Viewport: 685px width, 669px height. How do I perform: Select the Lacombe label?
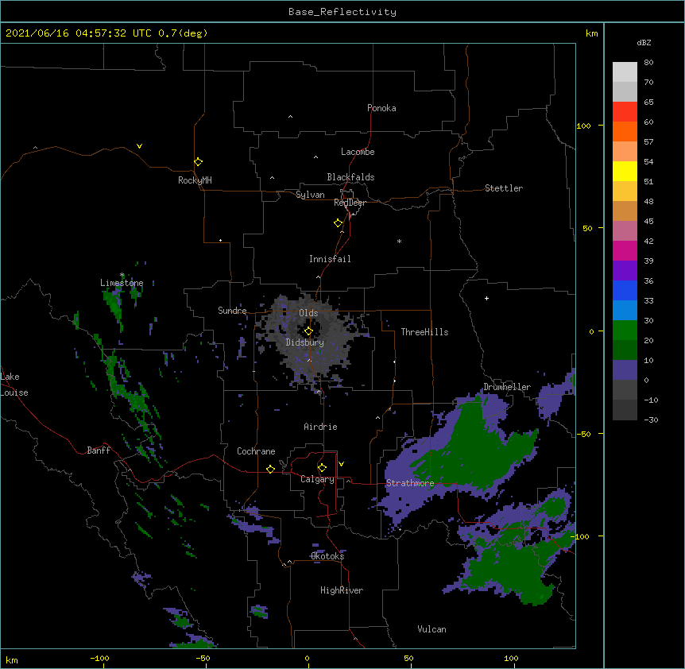[x=358, y=152]
